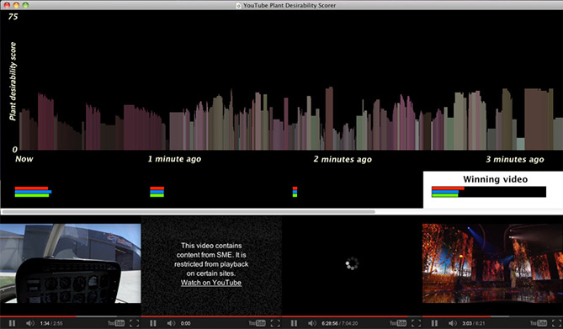Click the window title 'YouTube Plant Desirability Scorer'

289,5
